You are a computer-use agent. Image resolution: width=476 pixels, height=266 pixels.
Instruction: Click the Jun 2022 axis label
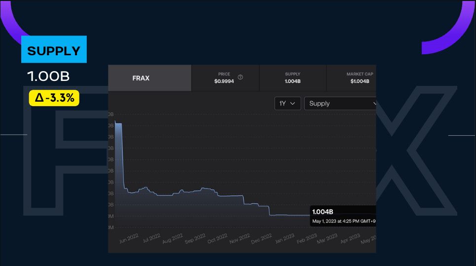pos(129,239)
